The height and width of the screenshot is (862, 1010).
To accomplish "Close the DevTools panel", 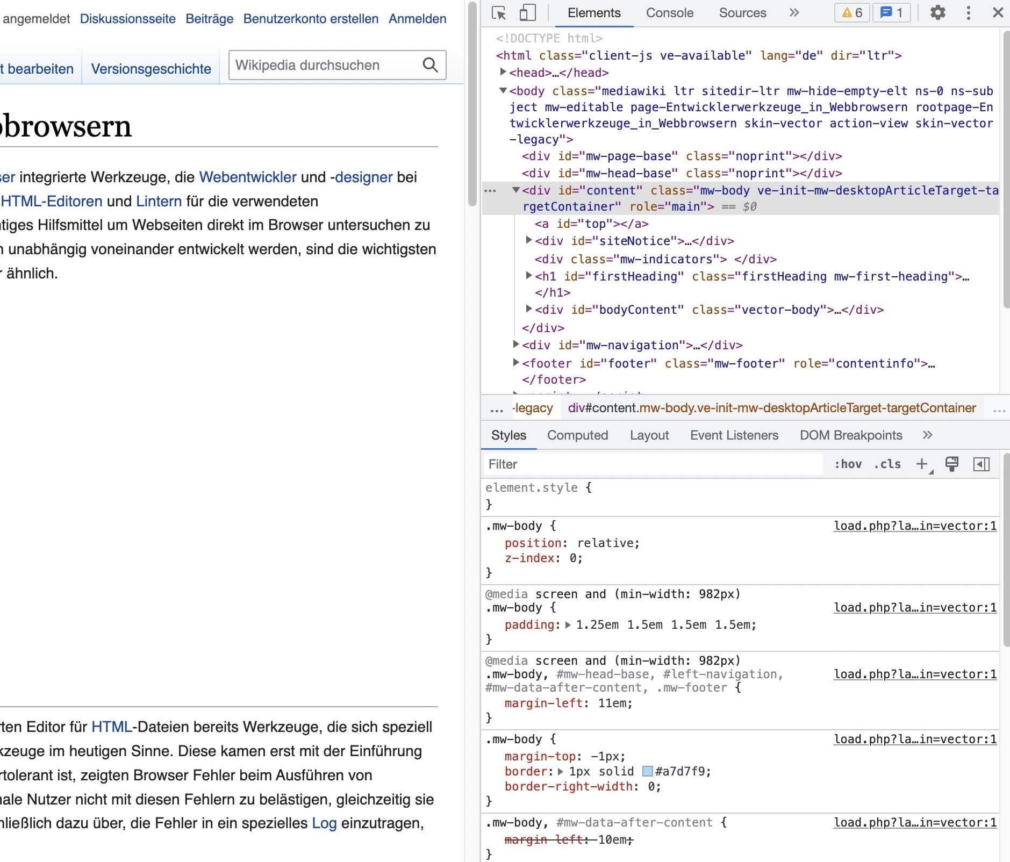I will pos(998,13).
